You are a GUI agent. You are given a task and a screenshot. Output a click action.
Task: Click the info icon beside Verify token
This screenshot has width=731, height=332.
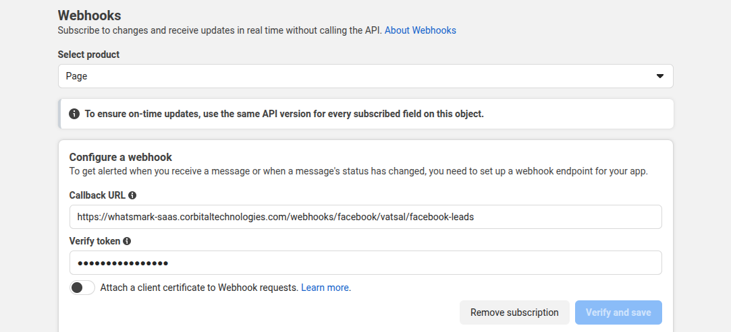click(x=127, y=241)
